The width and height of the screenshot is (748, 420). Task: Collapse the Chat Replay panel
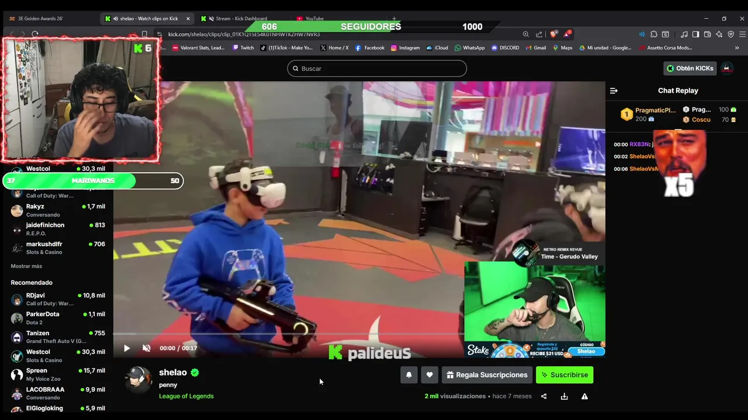click(614, 90)
